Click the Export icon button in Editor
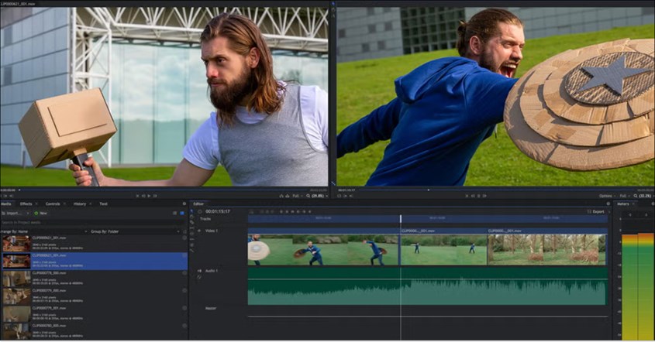655x342 pixels. point(595,210)
